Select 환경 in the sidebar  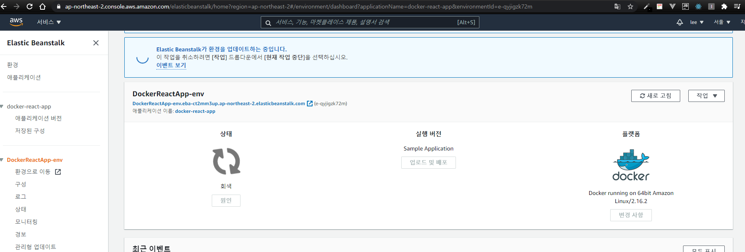13,65
